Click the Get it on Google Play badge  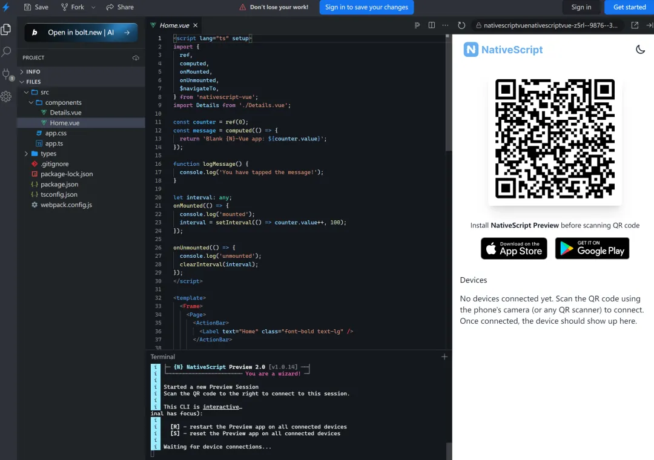coord(592,249)
